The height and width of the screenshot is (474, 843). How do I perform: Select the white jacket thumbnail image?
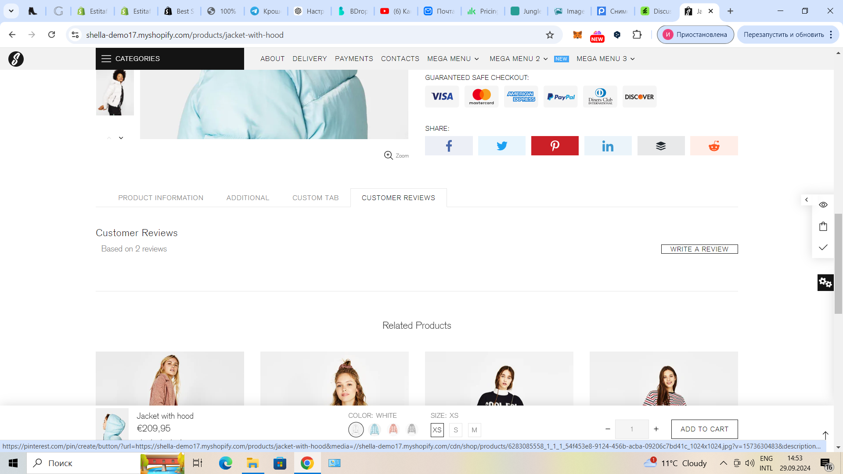(x=115, y=93)
